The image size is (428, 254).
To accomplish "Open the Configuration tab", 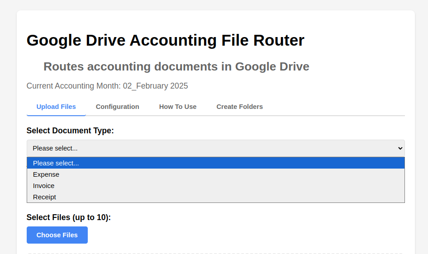I will tap(117, 107).
